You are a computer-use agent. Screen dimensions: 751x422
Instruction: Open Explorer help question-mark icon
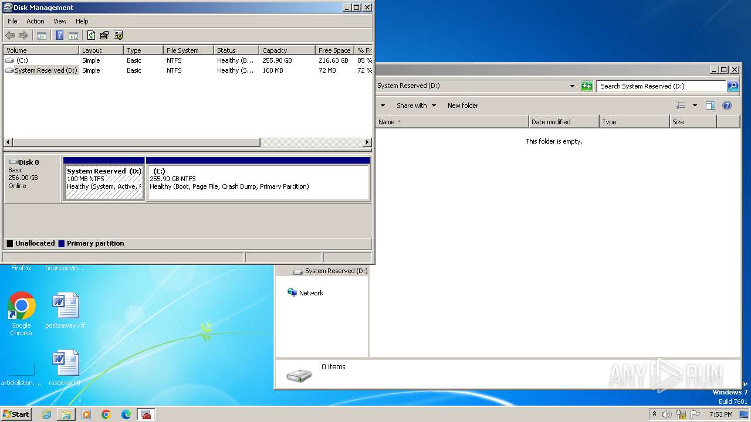pos(727,105)
